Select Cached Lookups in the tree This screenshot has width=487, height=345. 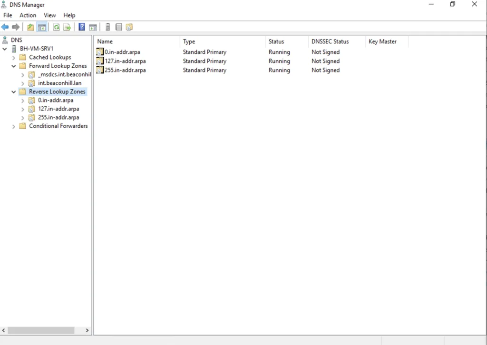pyautogui.click(x=50, y=57)
